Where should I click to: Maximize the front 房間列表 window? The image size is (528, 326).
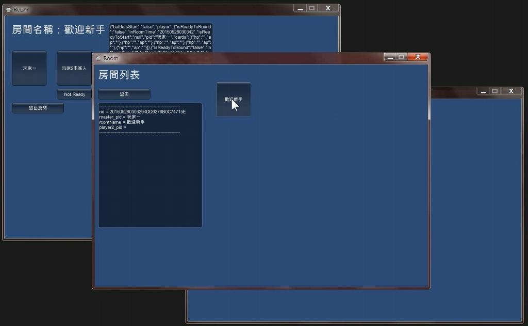point(401,57)
